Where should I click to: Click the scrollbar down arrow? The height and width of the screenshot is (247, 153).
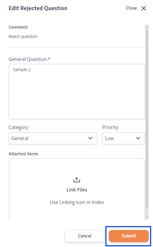pos(147,217)
